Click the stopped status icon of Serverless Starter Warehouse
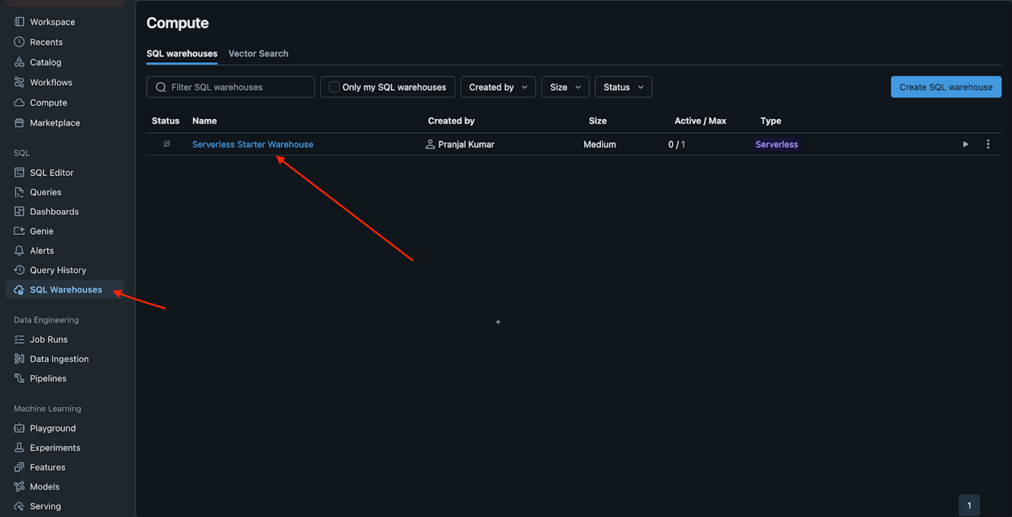The height and width of the screenshot is (517, 1012). tap(166, 144)
